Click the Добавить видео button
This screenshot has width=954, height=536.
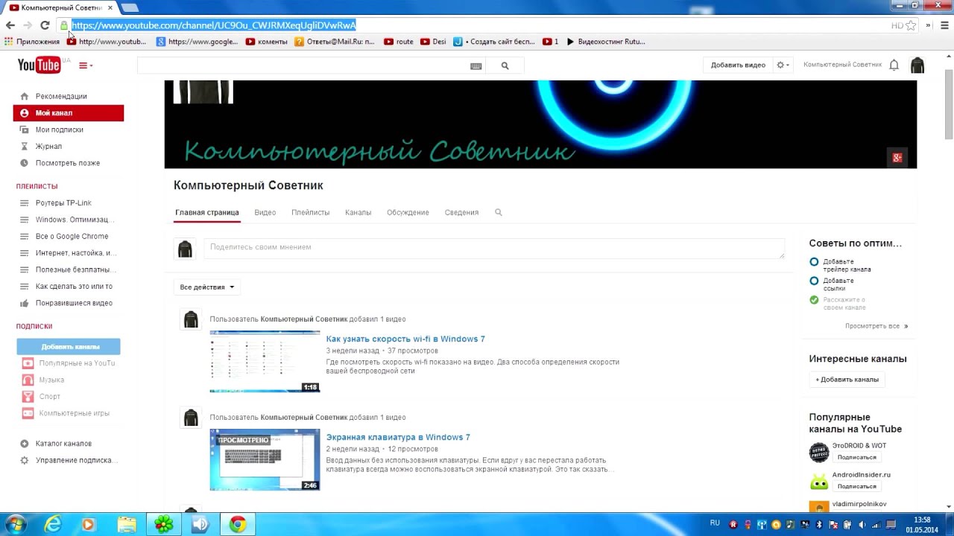[738, 65]
